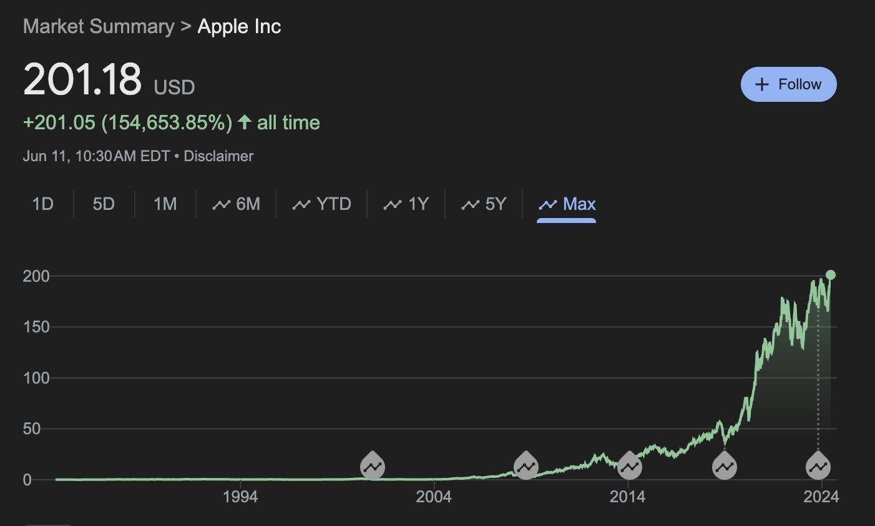Click the green up arrow beside all time
This screenshot has height=526, width=875.
coord(245,122)
